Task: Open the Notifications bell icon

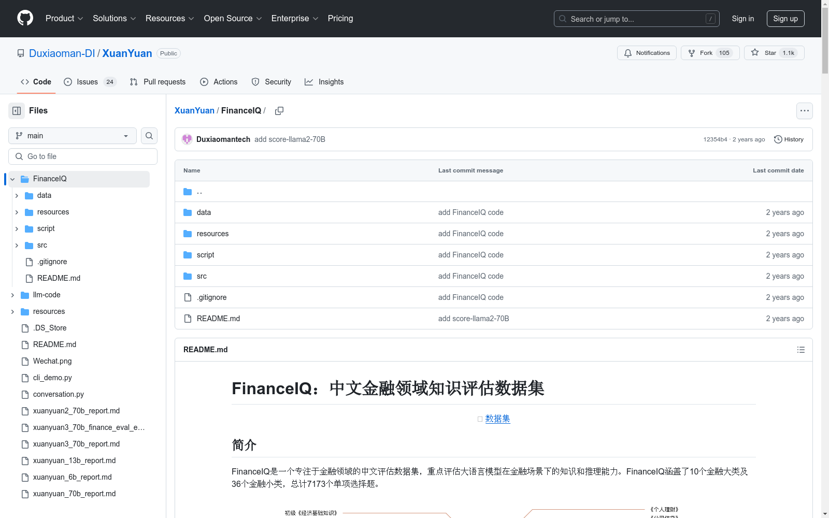Action: tap(628, 53)
